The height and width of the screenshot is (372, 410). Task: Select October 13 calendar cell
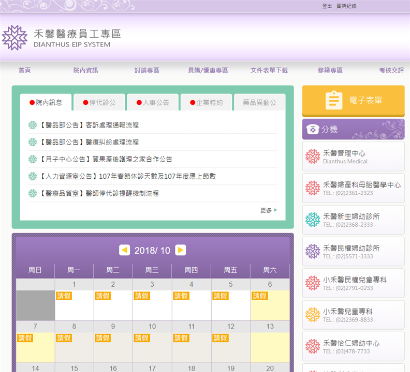(270, 342)
